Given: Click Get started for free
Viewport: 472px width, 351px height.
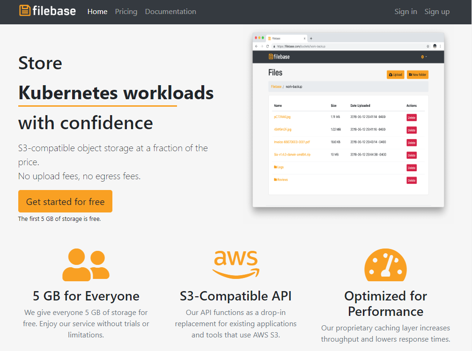Looking at the screenshot, I should [x=65, y=201].
